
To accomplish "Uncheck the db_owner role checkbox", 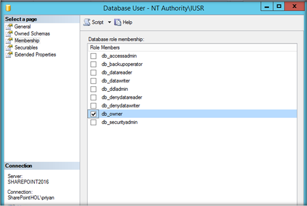I will click(x=93, y=114).
